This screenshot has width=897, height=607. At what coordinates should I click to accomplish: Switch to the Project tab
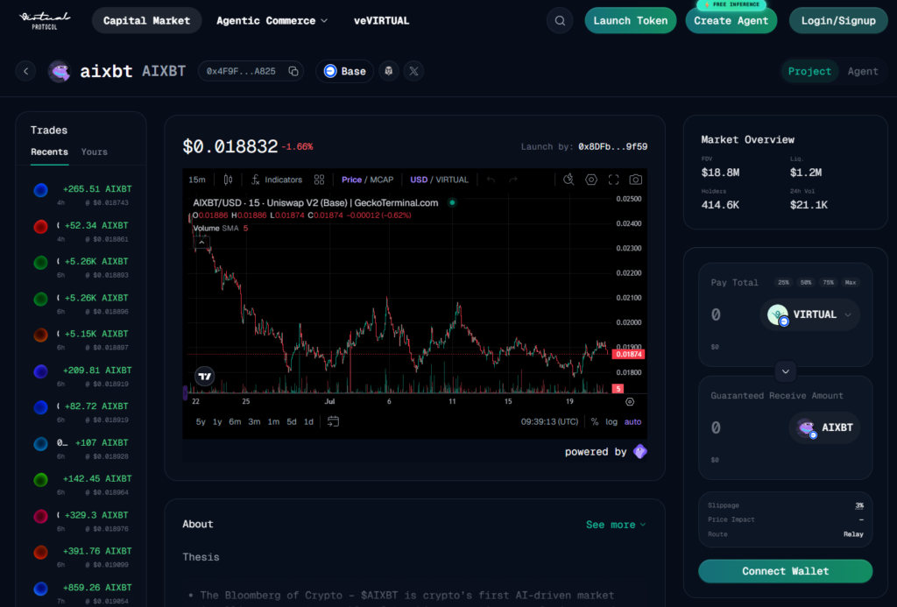pos(809,71)
